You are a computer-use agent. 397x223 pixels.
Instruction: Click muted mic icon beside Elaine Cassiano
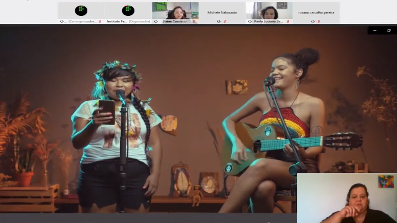[194, 21]
